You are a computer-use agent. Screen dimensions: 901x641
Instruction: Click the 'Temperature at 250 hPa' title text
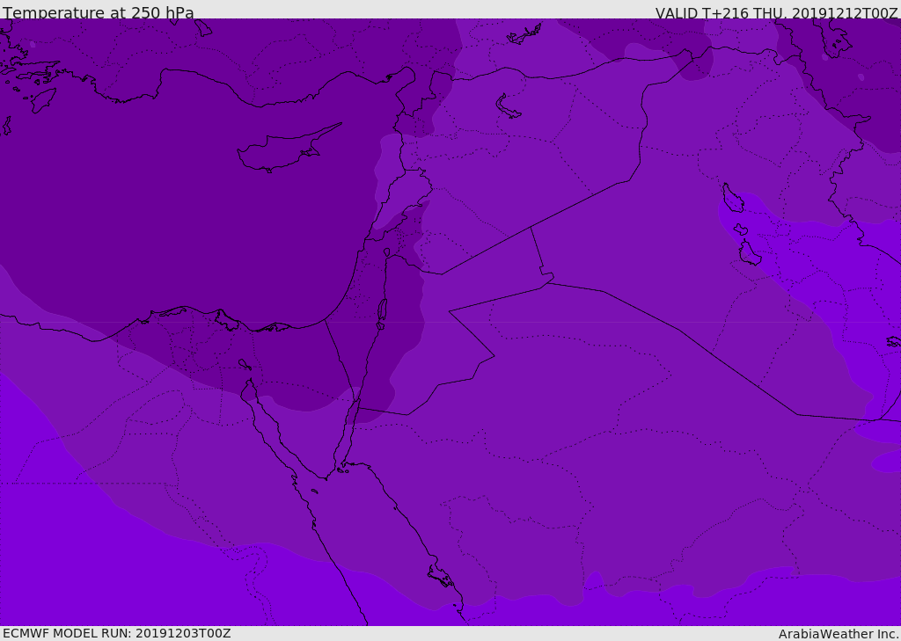pos(99,12)
